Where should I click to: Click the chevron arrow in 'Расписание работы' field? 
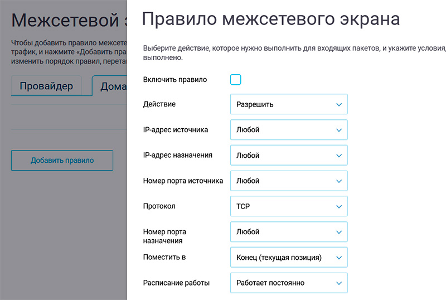pos(338,283)
